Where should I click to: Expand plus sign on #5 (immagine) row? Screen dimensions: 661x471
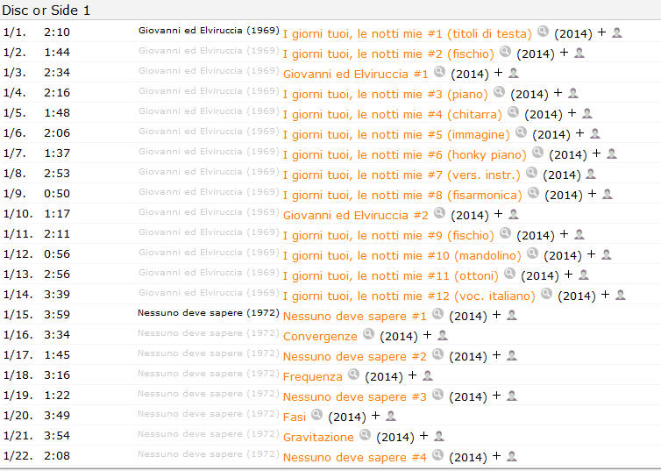[580, 133]
